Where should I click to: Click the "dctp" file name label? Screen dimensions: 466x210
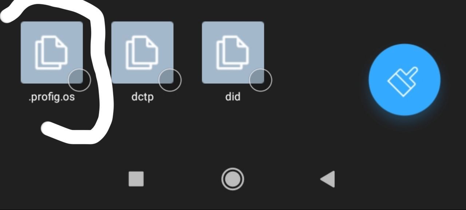pyautogui.click(x=142, y=98)
